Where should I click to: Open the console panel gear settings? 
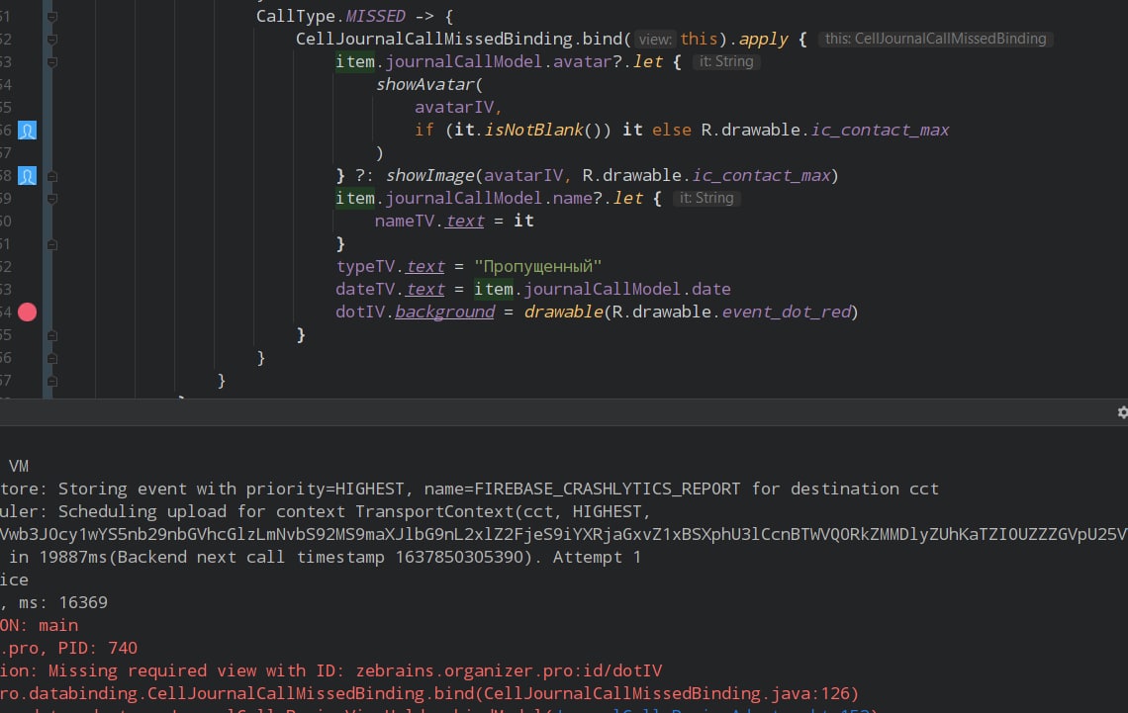tap(1122, 412)
